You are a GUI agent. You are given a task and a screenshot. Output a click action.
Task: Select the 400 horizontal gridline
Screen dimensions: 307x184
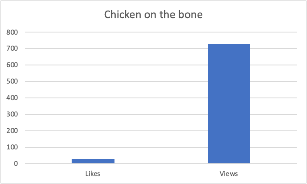161,98
